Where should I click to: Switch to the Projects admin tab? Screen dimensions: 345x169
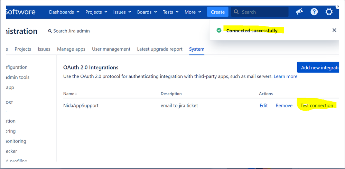(x=23, y=49)
